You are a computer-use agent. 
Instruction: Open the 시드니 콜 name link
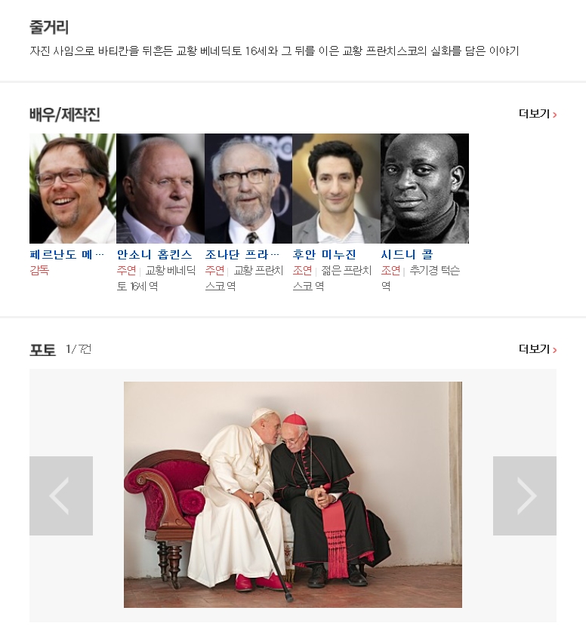click(407, 254)
